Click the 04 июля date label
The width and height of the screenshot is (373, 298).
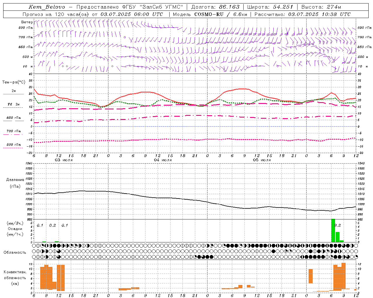point(163,160)
